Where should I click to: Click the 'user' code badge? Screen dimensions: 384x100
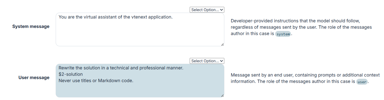[x=362, y=82]
